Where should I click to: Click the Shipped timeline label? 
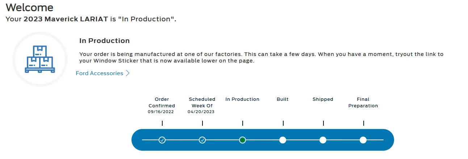(x=323, y=99)
